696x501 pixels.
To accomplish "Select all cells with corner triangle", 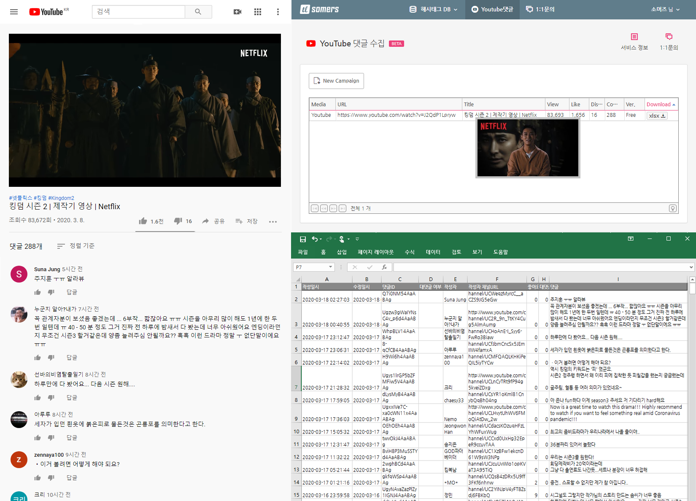I will click(x=297, y=279).
